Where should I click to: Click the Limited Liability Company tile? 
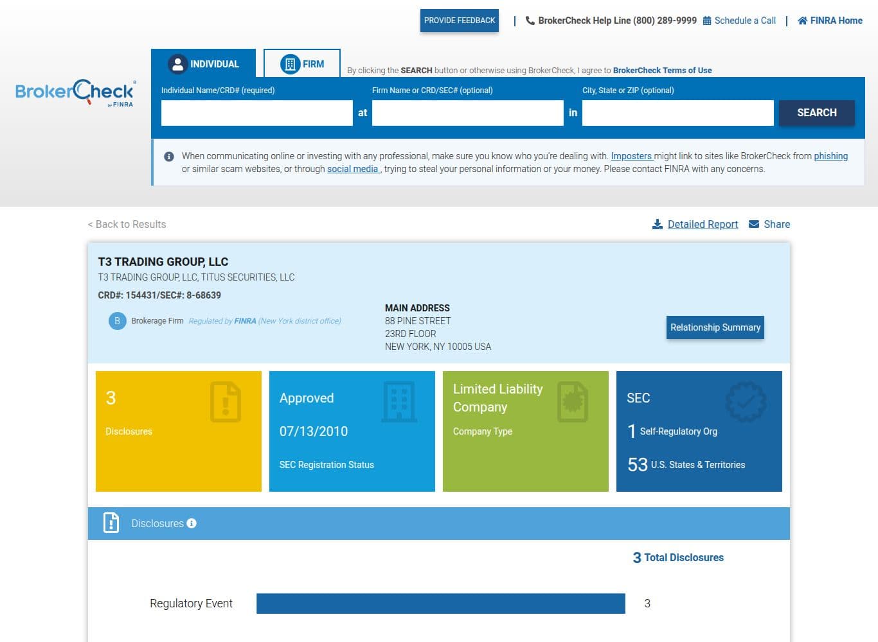pyautogui.click(x=526, y=431)
